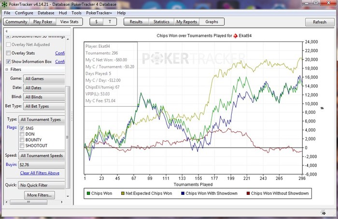Image resolution: width=338 pixels, height=219 pixels.
Task: Uncheck the SNG flag
Action: [x=22, y=128]
